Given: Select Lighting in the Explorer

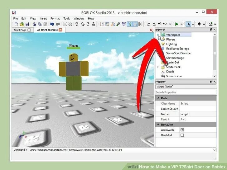Looking at the screenshot, I should click(171, 44).
